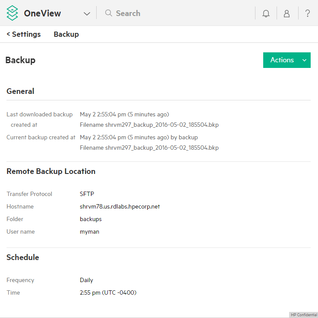Open the user session icon
This screenshot has height=318, width=318.
coord(287,13)
